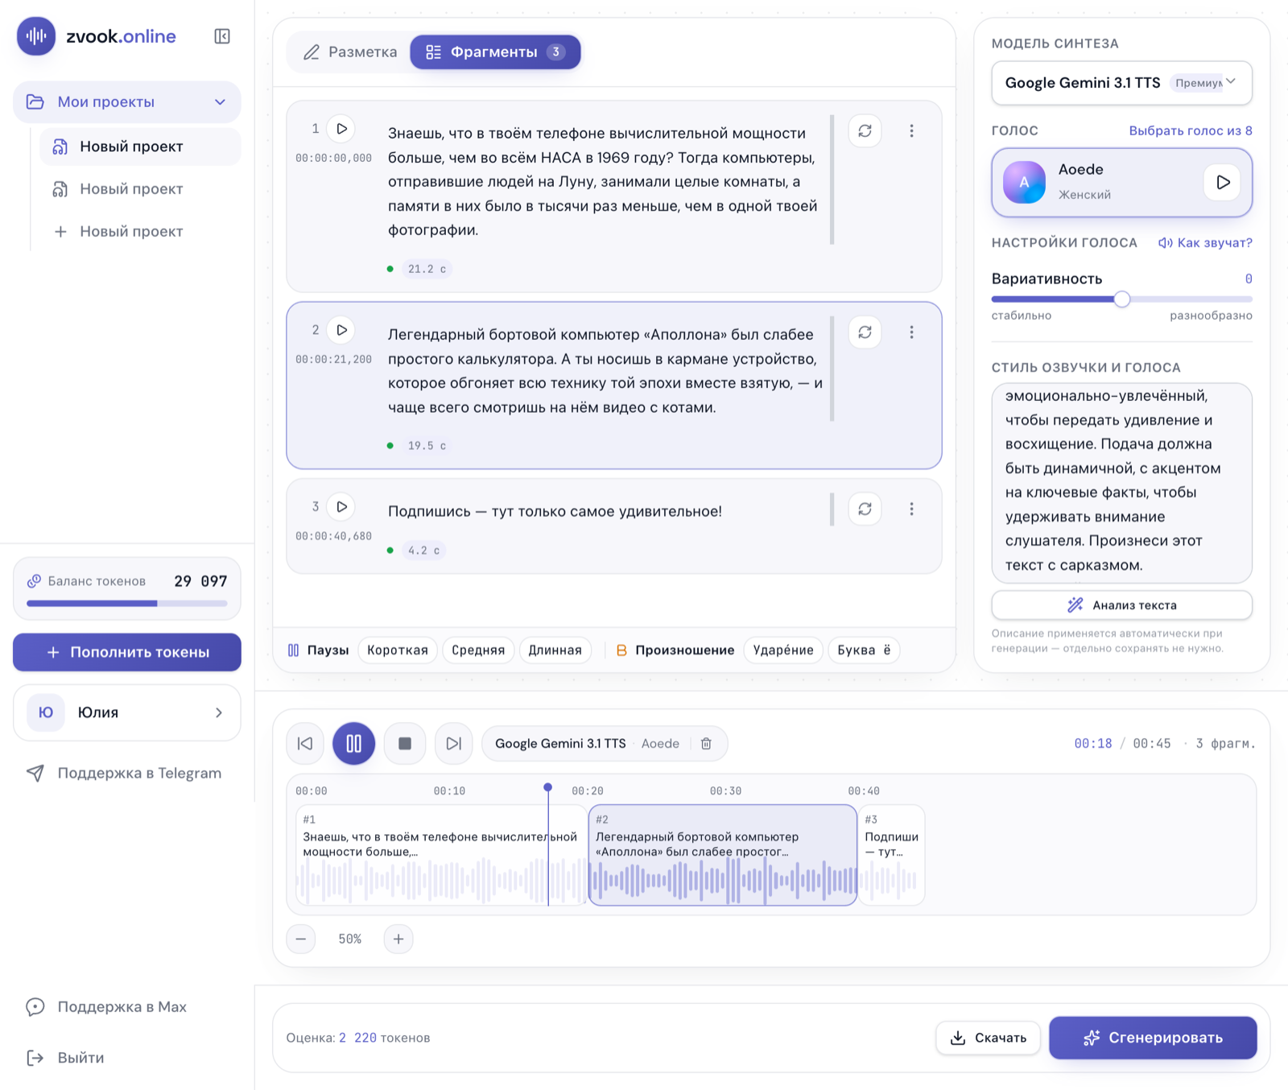Screen dimensions: 1288x1090
Task: Download the audio with Скачать
Action: point(988,1038)
